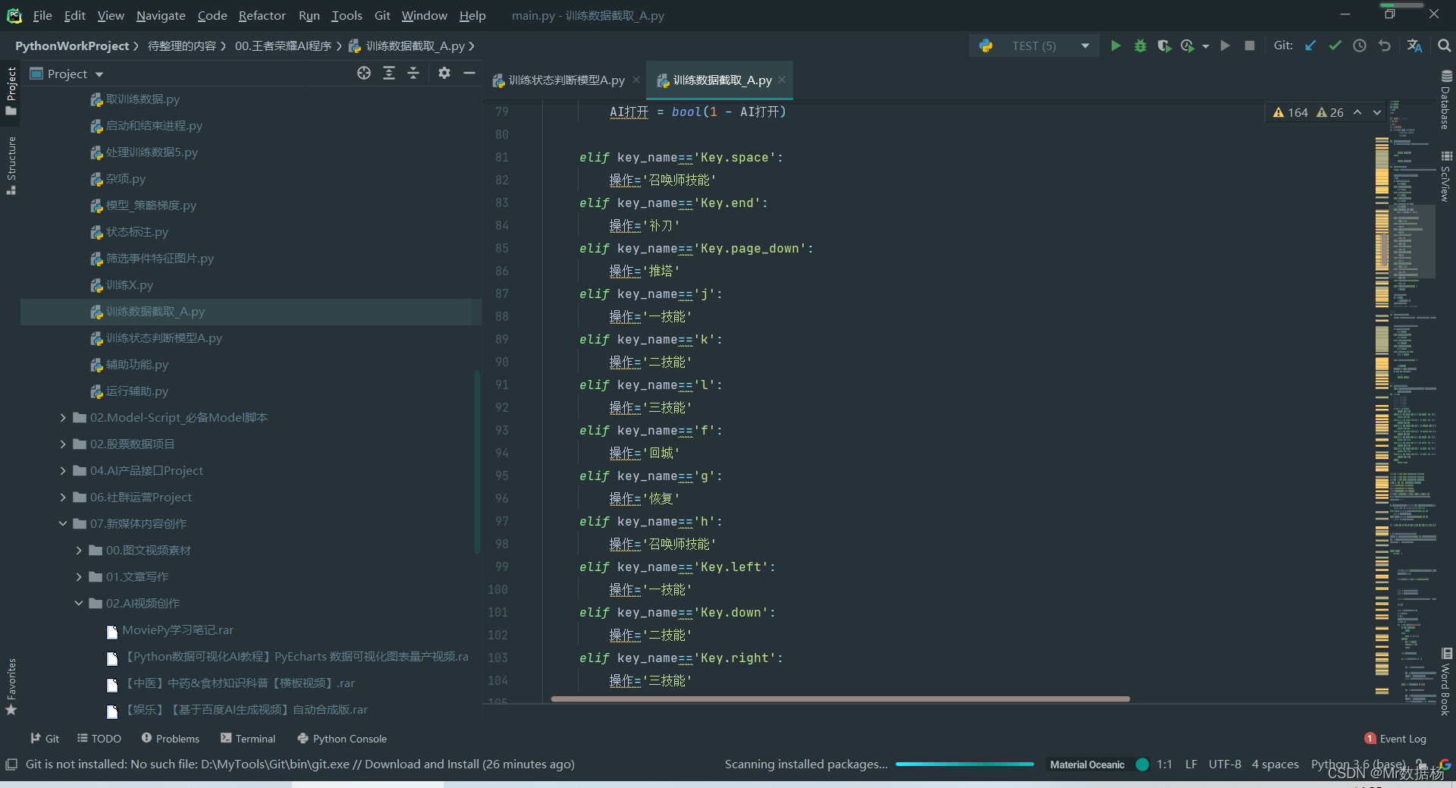Collapse the 02.AI视频创作 folder
Viewport: 1456px width, 788px height.
[79, 603]
